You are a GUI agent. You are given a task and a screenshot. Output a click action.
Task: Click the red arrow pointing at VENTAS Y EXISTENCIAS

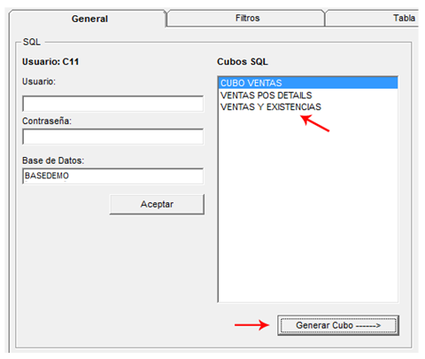[314, 123]
